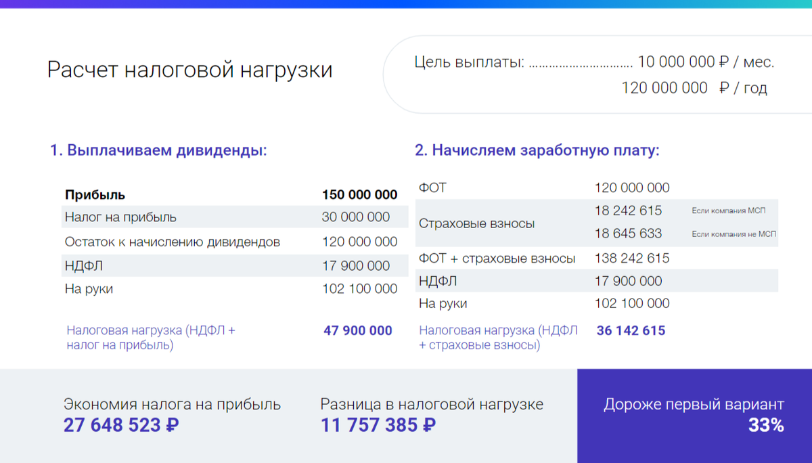
Task: Select the profit tax value '30 000 000'
Action: 356,217
